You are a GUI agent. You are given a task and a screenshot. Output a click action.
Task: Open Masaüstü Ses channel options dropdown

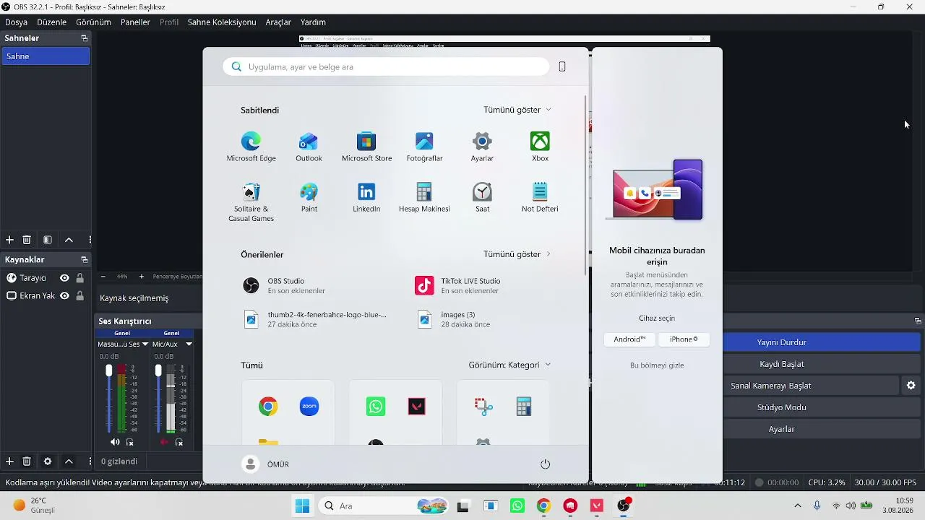pos(145,344)
